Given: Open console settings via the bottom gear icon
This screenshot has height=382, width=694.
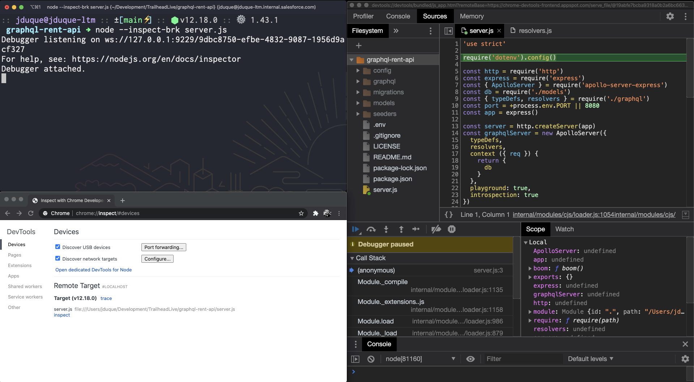Looking at the screenshot, I should click(685, 359).
